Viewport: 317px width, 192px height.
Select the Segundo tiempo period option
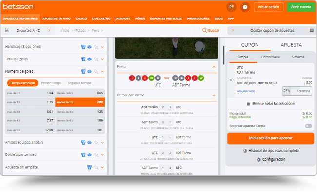79,83
